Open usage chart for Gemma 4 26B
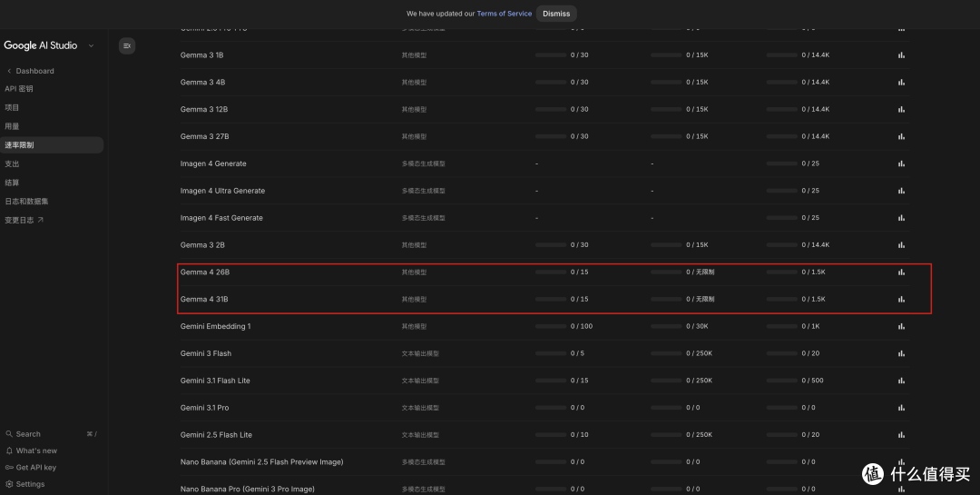Image resolution: width=980 pixels, height=495 pixels. click(901, 272)
